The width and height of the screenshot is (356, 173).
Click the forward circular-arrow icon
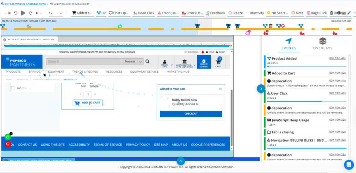tap(31, 13)
